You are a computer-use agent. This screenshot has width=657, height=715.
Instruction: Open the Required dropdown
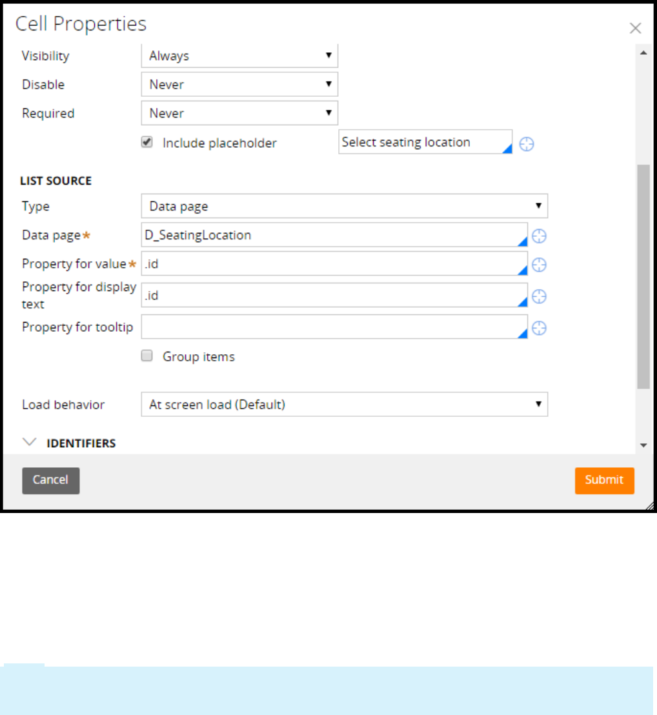click(x=239, y=114)
